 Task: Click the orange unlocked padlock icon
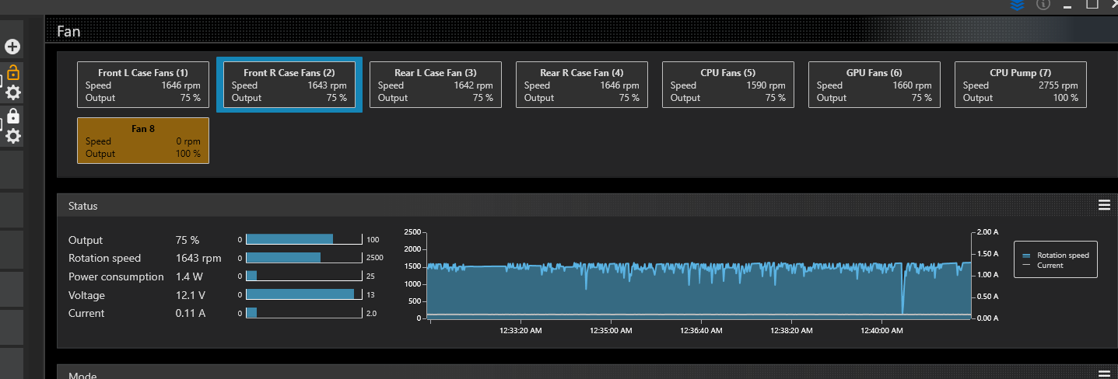click(x=13, y=74)
